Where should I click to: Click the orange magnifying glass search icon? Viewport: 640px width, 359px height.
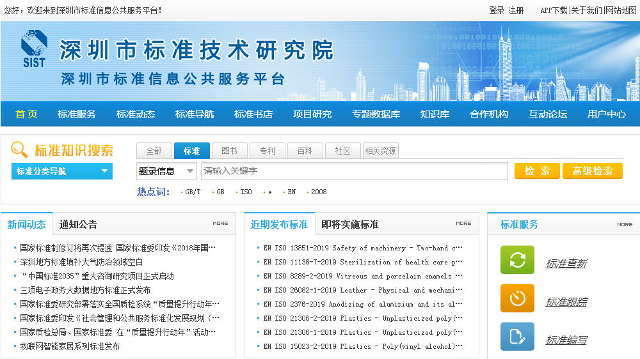click(20, 150)
